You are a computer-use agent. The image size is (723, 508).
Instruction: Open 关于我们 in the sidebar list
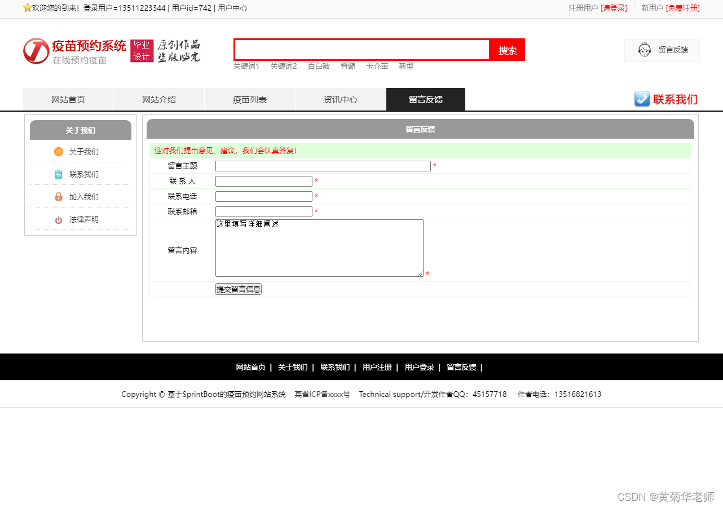pyautogui.click(x=83, y=152)
